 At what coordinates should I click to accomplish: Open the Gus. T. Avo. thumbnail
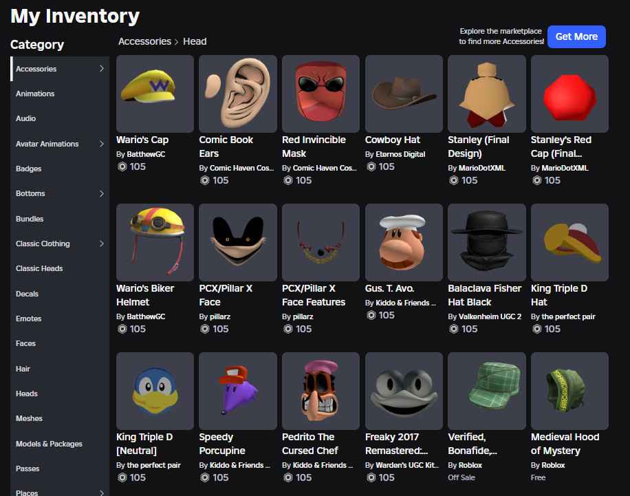(x=404, y=242)
